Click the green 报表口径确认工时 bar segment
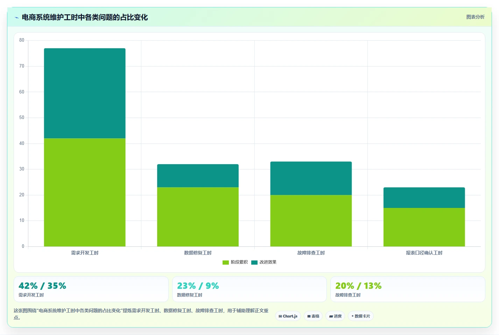The height and width of the screenshot is (335, 499). [424, 227]
